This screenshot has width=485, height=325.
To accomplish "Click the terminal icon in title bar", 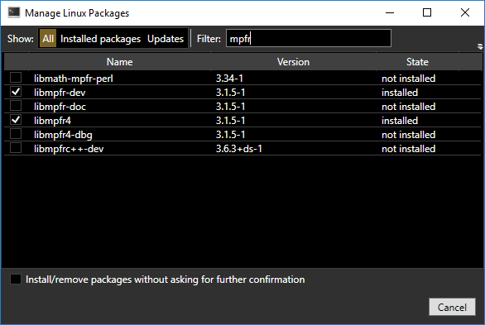I will (13, 12).
